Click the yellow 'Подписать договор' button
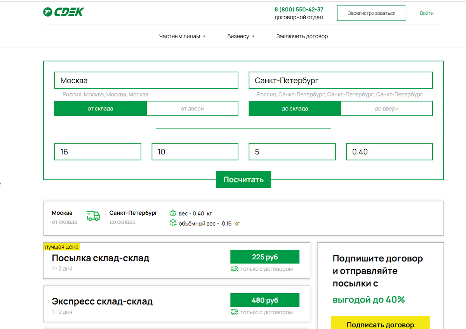Image resolution: width=466 pixels, height=329 pixels. pyautogui.click(x=381, y=323)
